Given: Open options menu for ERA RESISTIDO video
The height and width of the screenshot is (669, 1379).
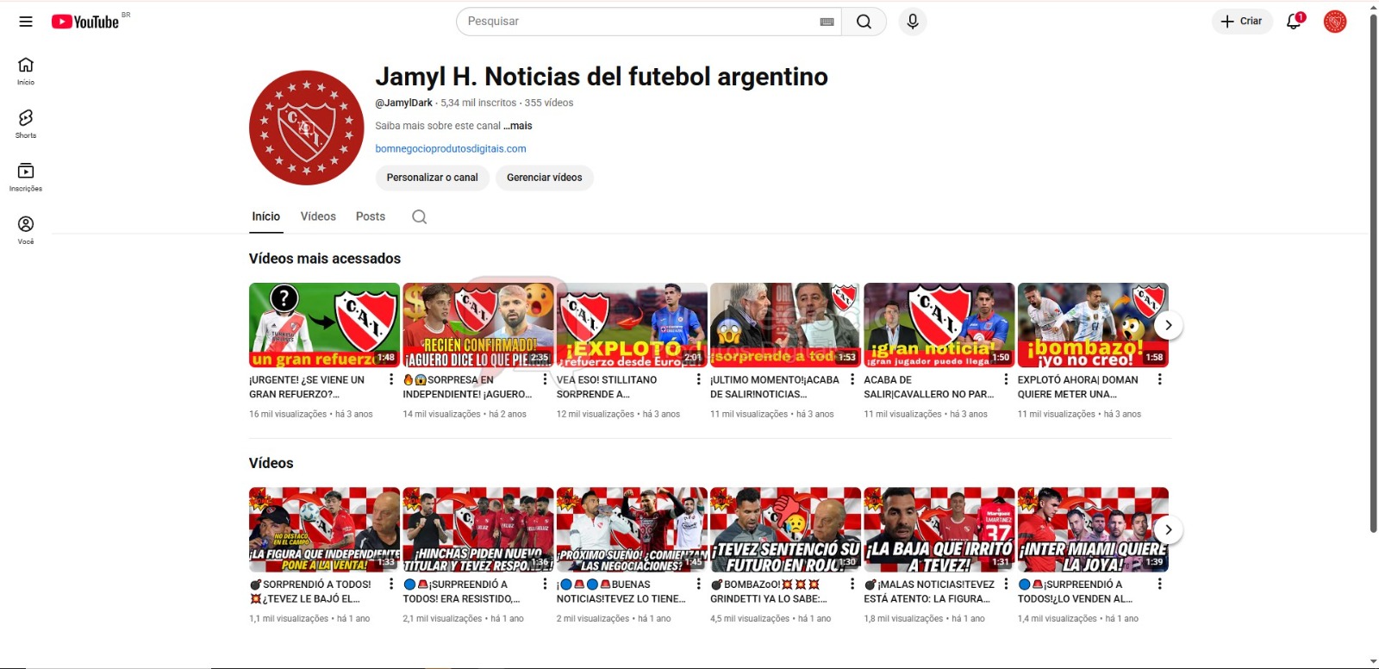Looking at the screenshot, I should (545, 584).
